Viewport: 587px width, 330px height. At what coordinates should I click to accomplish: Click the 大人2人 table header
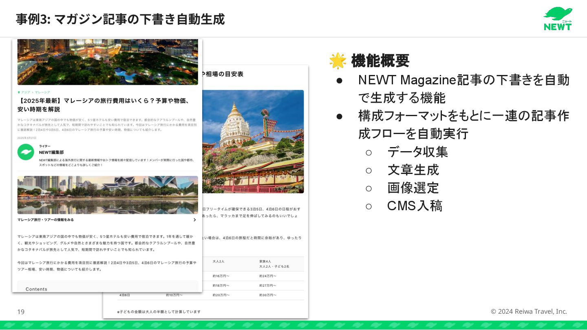click(x=218, y=261)
